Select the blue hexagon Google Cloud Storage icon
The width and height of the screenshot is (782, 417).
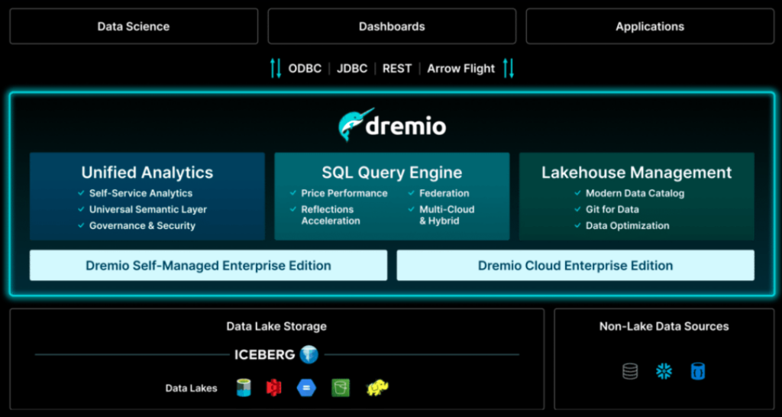point(307,387)
